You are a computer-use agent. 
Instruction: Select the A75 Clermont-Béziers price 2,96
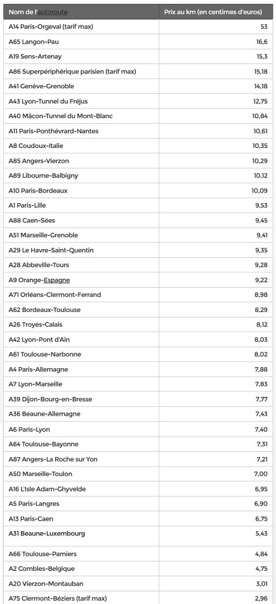[261, 598]
